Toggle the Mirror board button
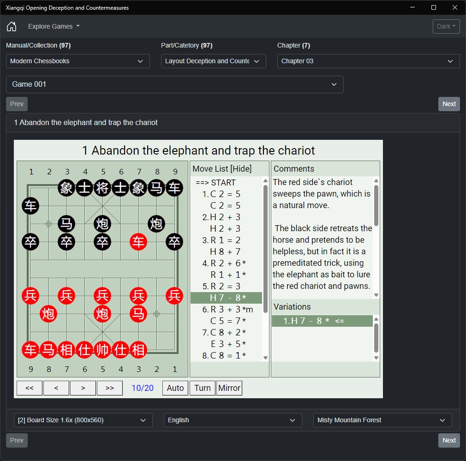 click(229, 388)
